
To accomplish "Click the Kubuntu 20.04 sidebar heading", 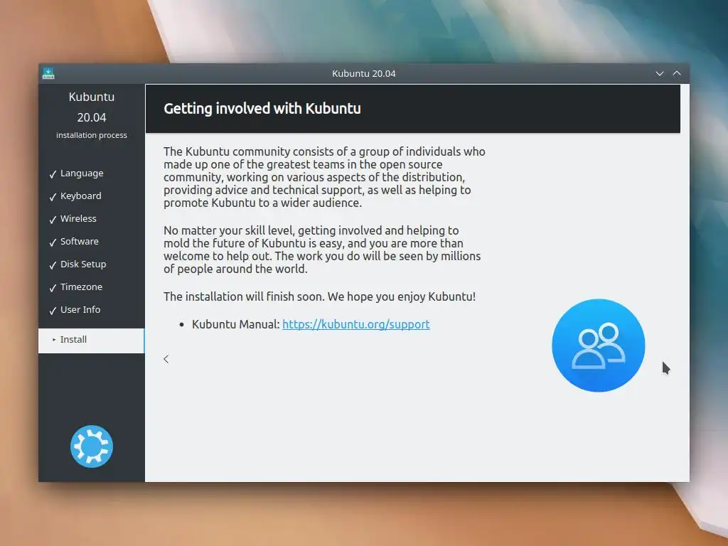I will [x=92, y=107].
